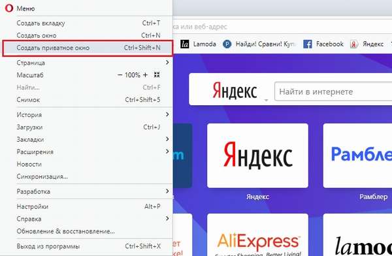The height and width of the screenshot is (256, 392).
Task: Click the Яндекс logo in search bar
Action: pos(235,91)
